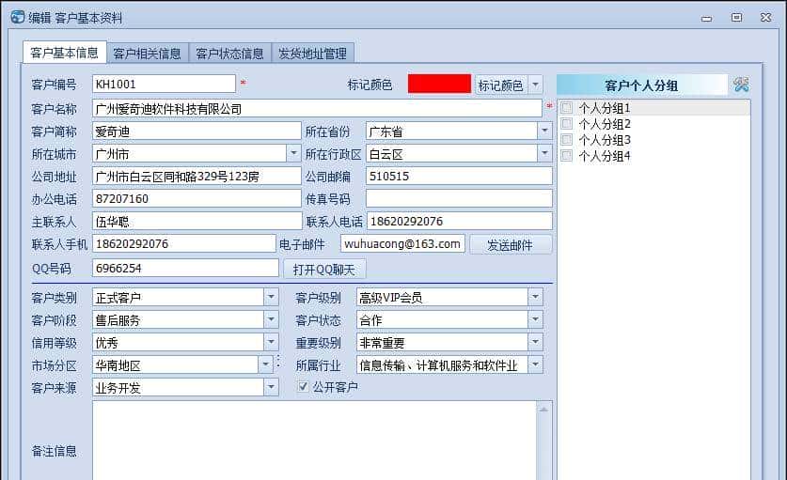Expand the 所在城市 dropdown
The image size is (787, 480).
[x=293, y=153]
